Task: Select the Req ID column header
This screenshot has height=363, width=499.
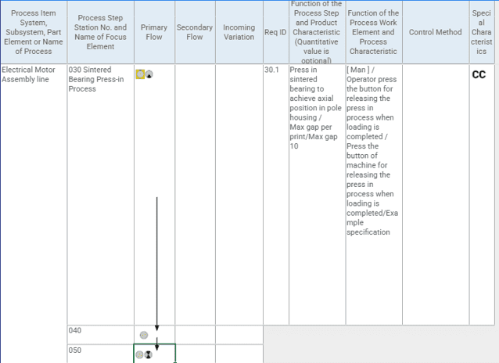Action: coord(275,32)
